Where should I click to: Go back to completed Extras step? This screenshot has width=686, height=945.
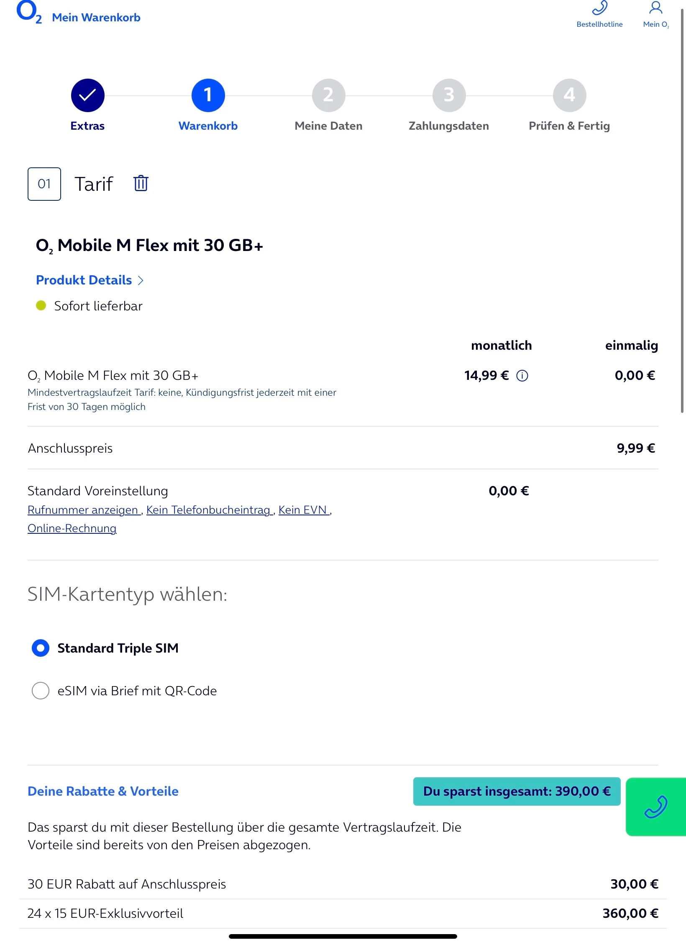[87, 95]
